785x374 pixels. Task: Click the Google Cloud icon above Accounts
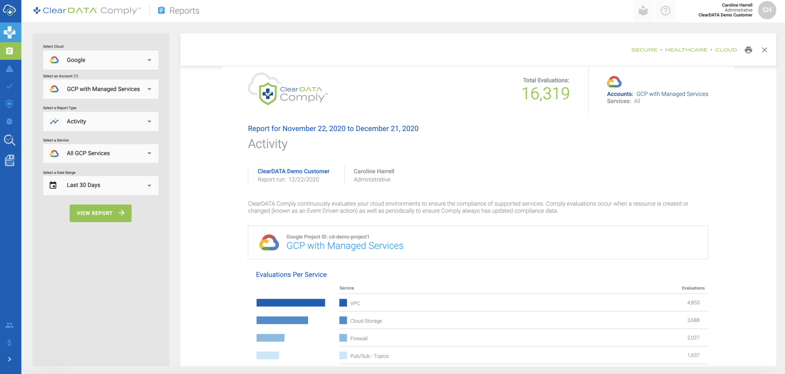[x=614, y=82]
